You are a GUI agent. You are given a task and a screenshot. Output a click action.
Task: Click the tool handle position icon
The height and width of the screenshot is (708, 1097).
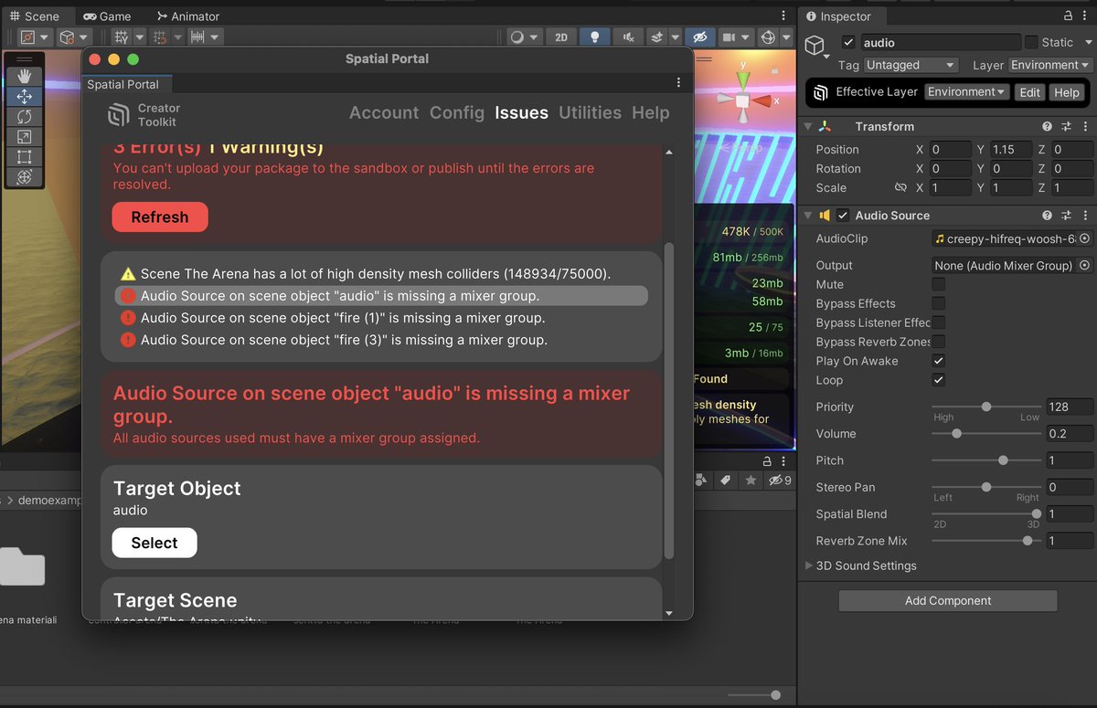27,37
